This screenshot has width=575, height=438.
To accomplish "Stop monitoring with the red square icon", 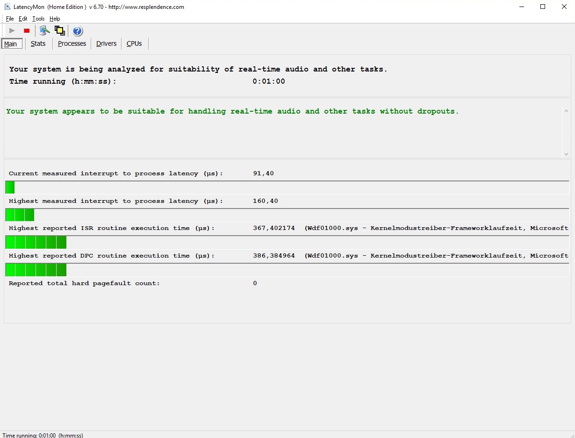I will click(x=27, y=31).
